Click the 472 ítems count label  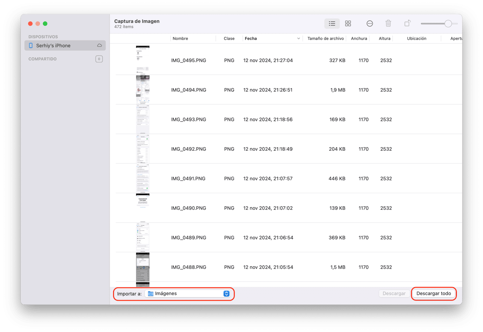(124, 27)
